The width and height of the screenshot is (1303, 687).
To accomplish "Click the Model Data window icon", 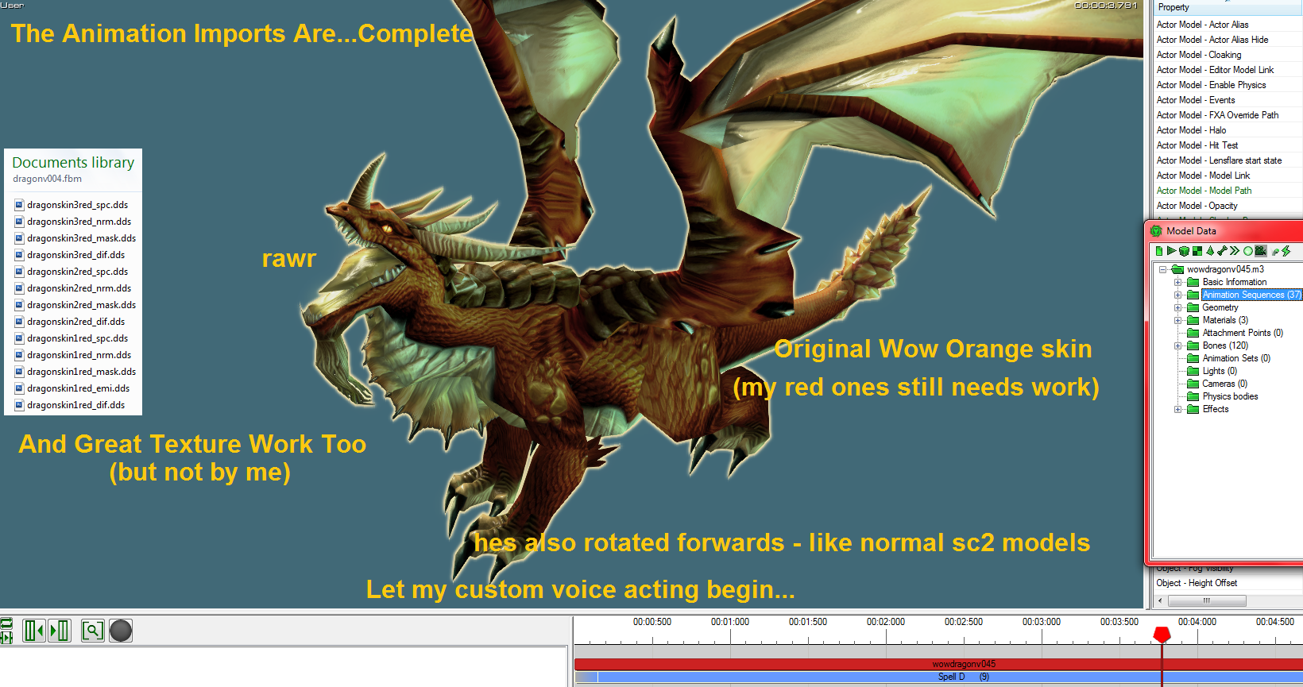I will (x=1156, y=231).
